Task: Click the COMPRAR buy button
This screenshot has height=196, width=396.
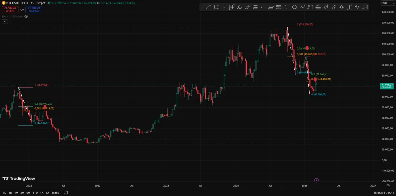Action: 34,10
